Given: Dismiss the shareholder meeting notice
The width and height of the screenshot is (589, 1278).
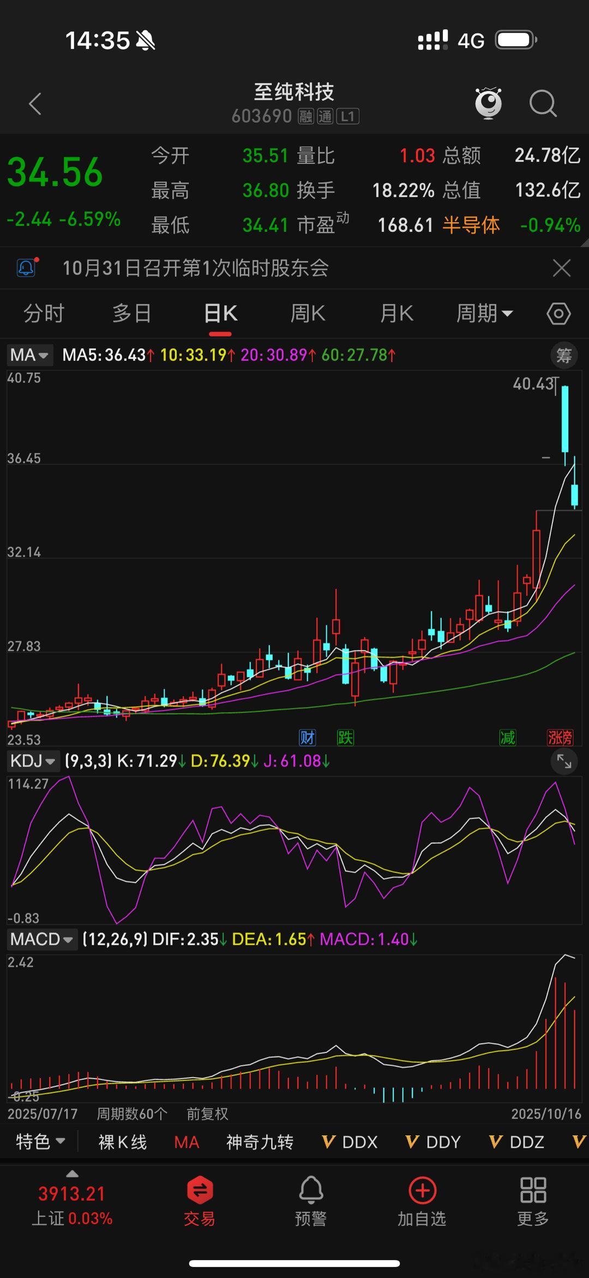Looking at the screenshot, I should pyautogui.click(x=561, y=268).
